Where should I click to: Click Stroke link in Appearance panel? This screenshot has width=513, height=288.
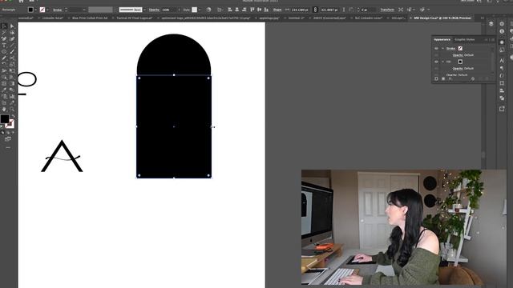coord(450,48)
